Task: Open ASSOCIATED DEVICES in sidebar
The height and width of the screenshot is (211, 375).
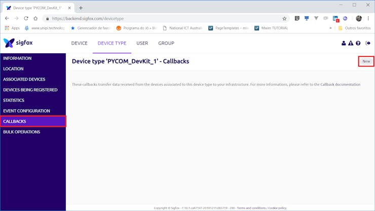Action: (33, 79)
